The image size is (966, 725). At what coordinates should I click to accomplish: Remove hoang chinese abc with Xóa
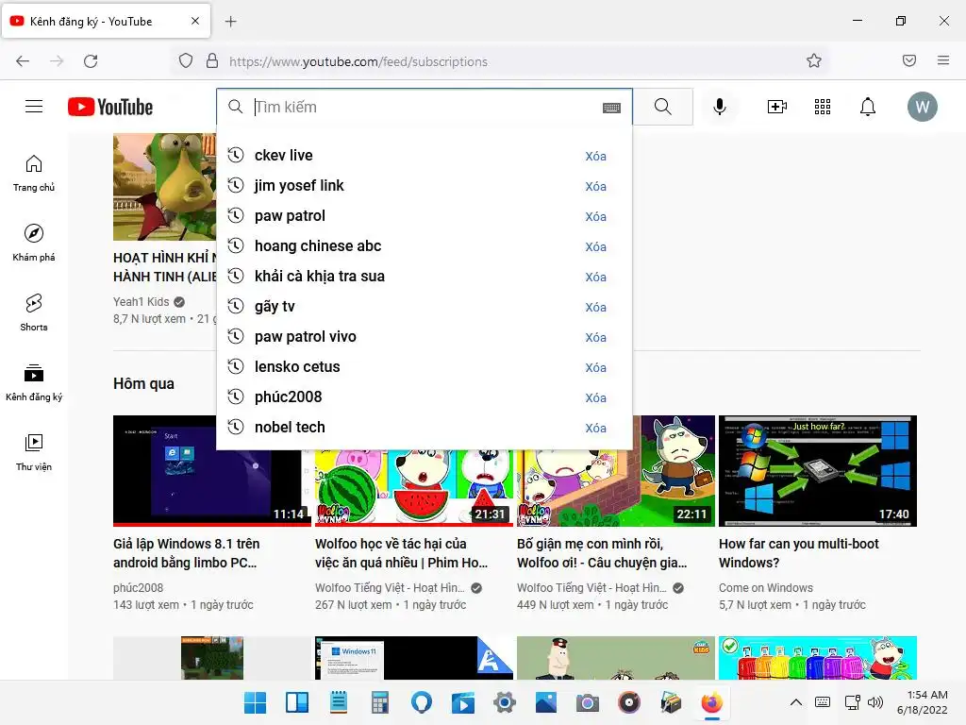click(x=596, y=246)
